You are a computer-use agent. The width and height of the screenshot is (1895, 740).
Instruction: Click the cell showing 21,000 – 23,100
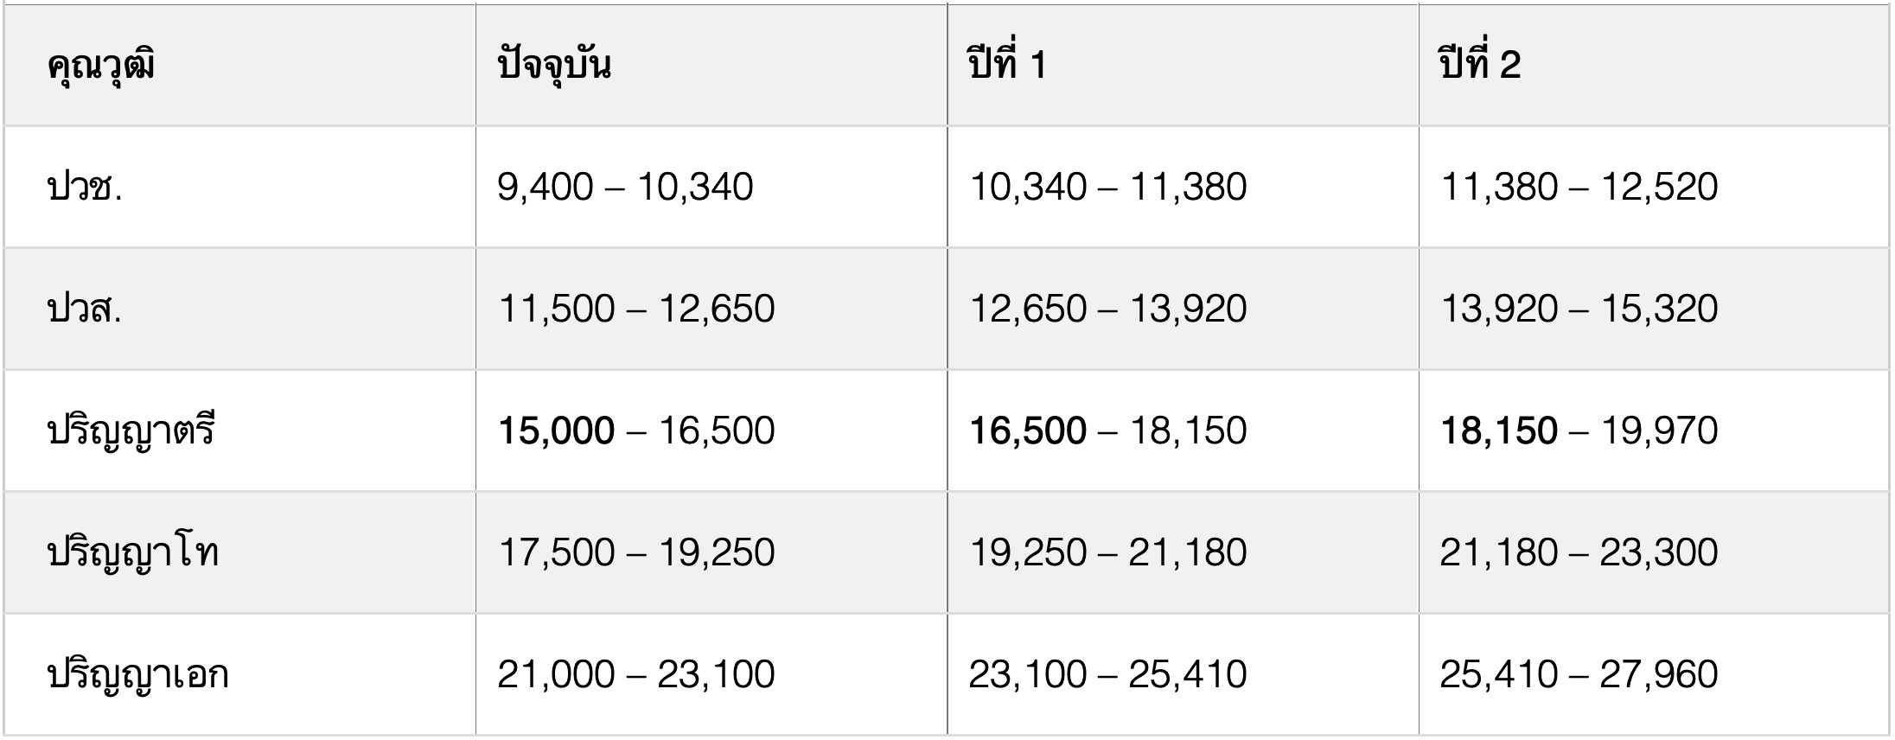click(x=636, y=675)
